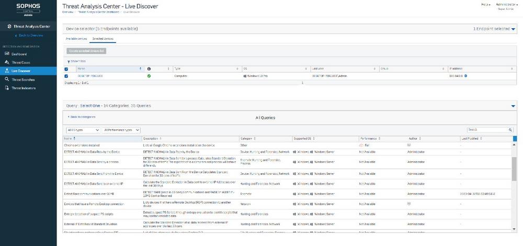The image size is (523, 246).
Task: Select Entropy detection of suspect PS scripts query
Action: (90, 214)
